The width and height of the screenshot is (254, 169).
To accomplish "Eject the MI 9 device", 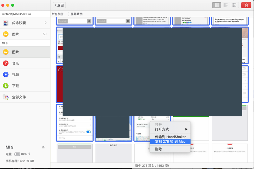I will pyautogui.click(x=43, y=147).
